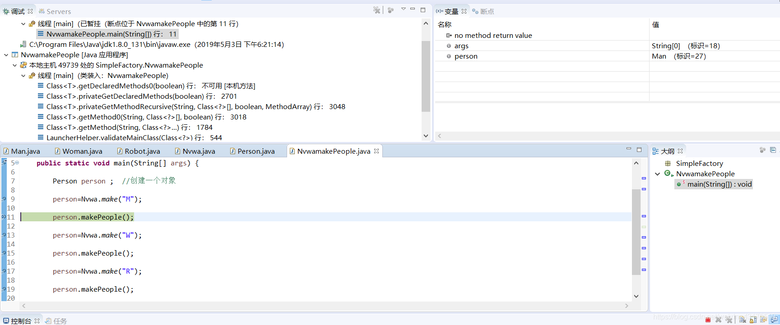Click the Debug view vertical scrollbar thumb

tap(426, 76)
